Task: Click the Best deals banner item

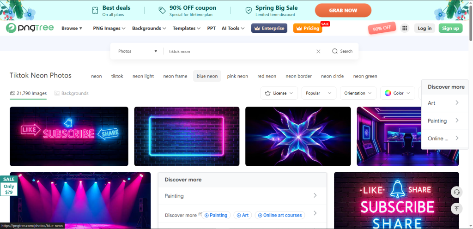Action: (x=111, y=11)
